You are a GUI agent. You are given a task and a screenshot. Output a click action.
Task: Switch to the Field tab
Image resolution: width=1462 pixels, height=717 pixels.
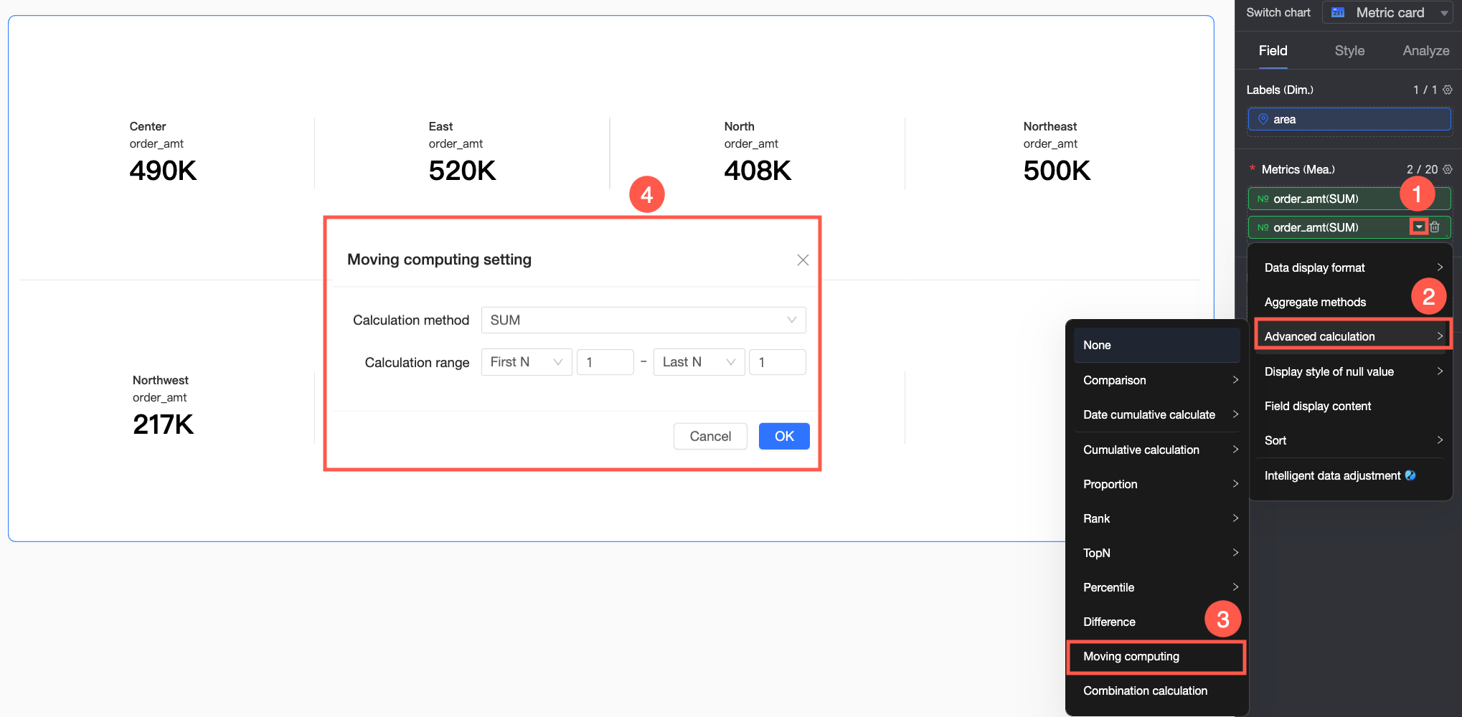click(1273, 50)
